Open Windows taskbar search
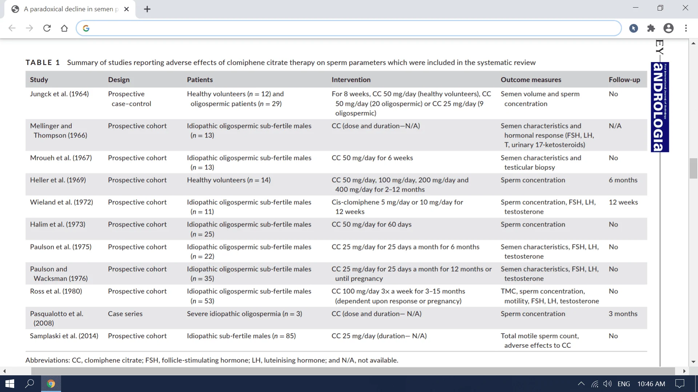 29,384
